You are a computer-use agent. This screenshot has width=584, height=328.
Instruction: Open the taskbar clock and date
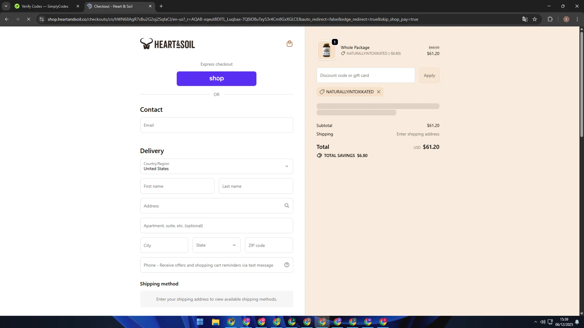564,322
